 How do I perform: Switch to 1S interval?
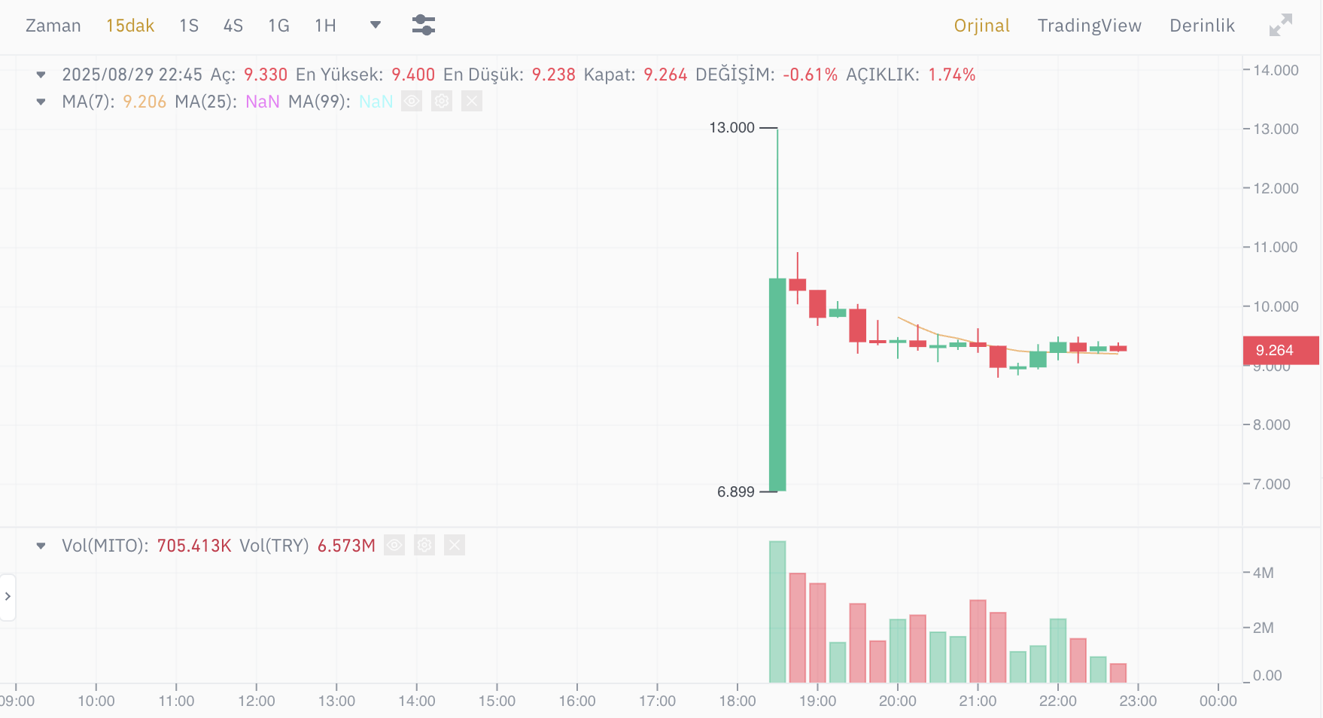click(x=188, y=25)
